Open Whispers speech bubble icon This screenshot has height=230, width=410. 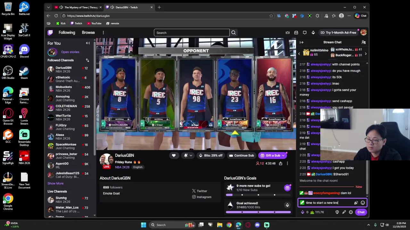tap(305, 33)
